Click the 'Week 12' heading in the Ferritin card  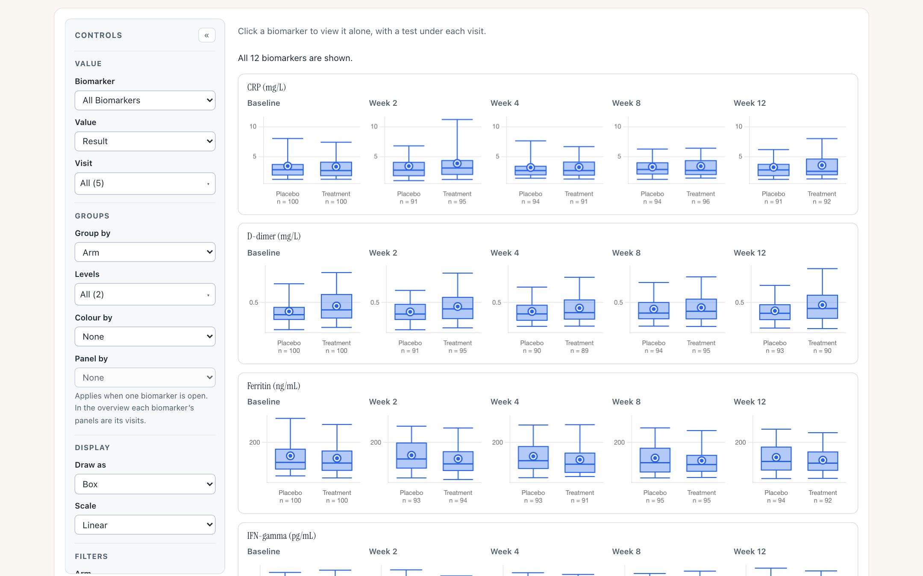750,401
